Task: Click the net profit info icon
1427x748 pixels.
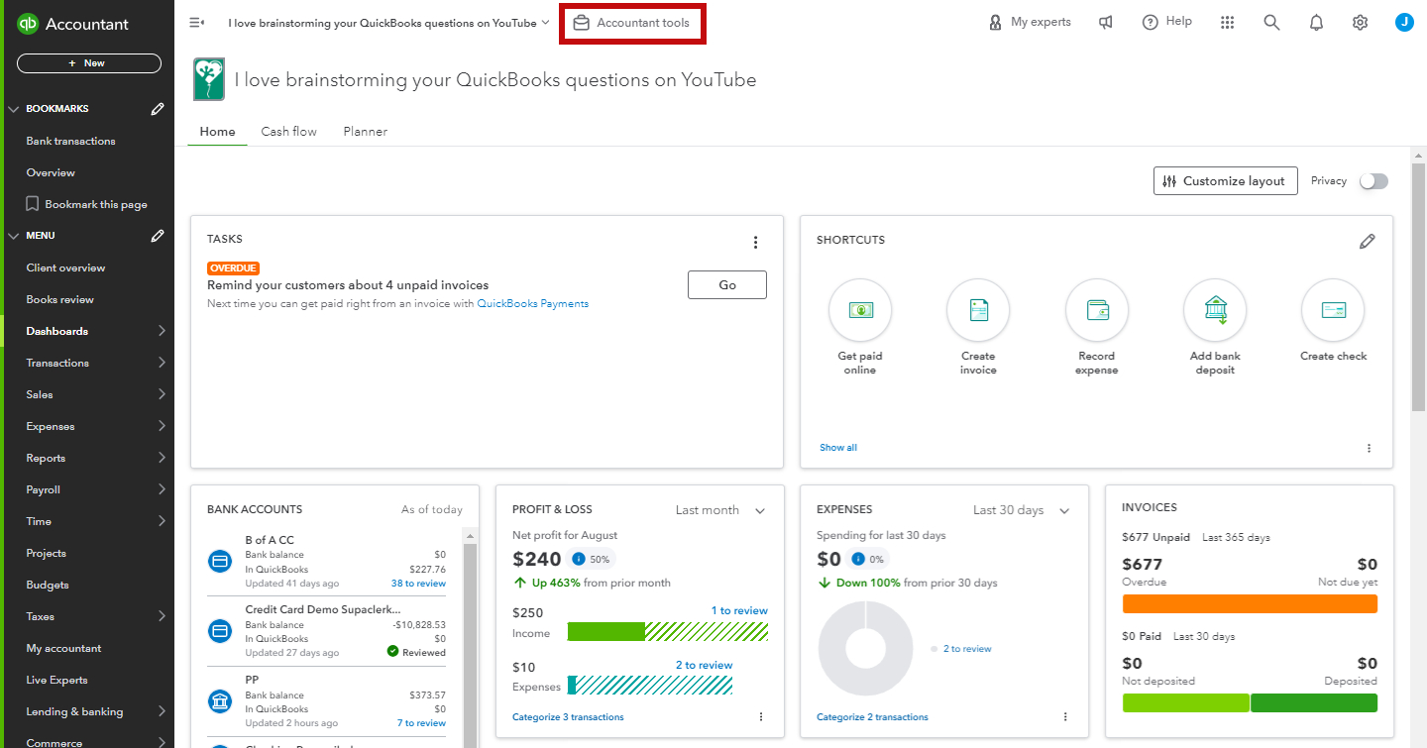Action: (x=580, y=560)
